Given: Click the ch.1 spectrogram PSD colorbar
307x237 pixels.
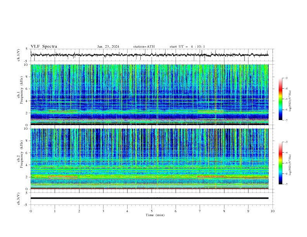Looking at the screenshot, I should coord(281,99).
